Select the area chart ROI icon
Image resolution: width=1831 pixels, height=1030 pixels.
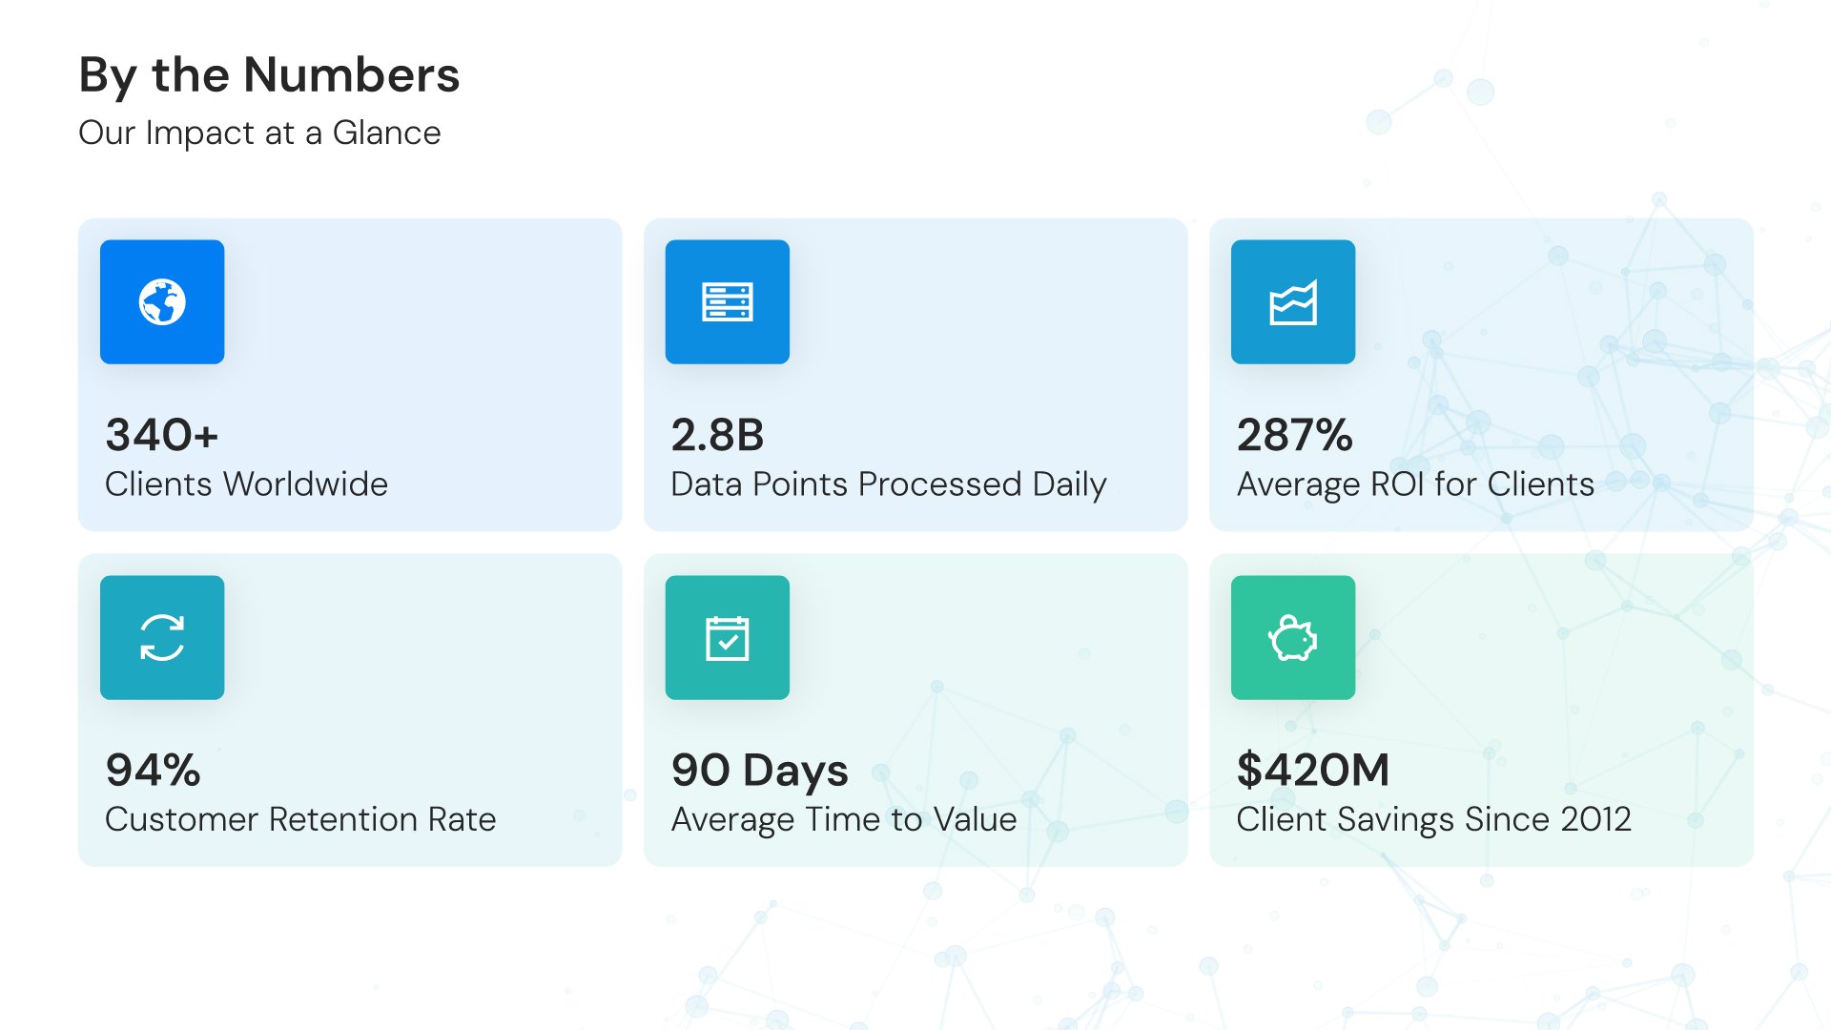[x=1292, y=302]
